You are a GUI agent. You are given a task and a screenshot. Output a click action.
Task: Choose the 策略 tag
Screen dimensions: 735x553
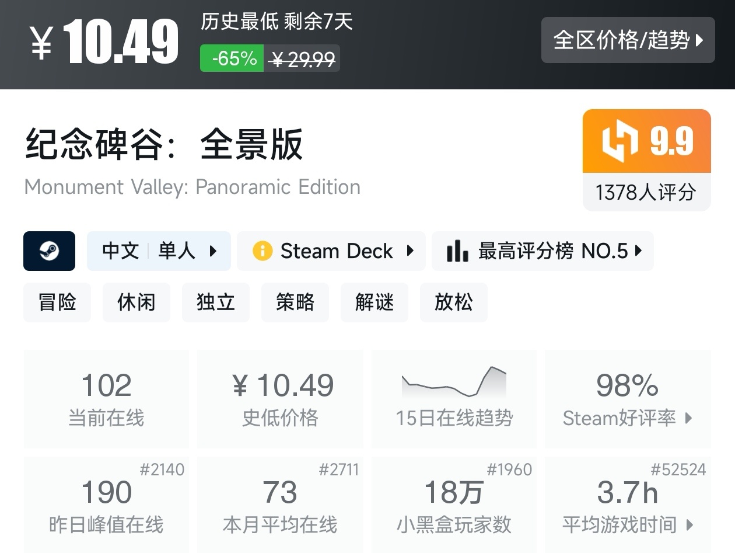[x=295, y=302]
